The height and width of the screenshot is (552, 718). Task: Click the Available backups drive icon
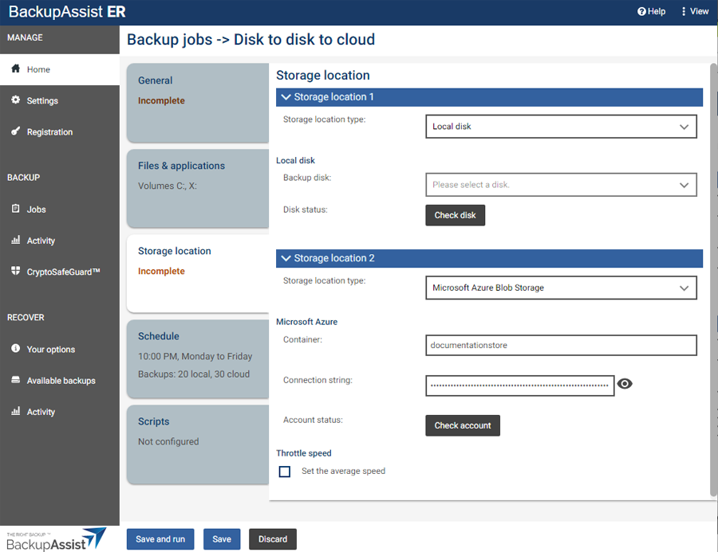click(16, 380)
